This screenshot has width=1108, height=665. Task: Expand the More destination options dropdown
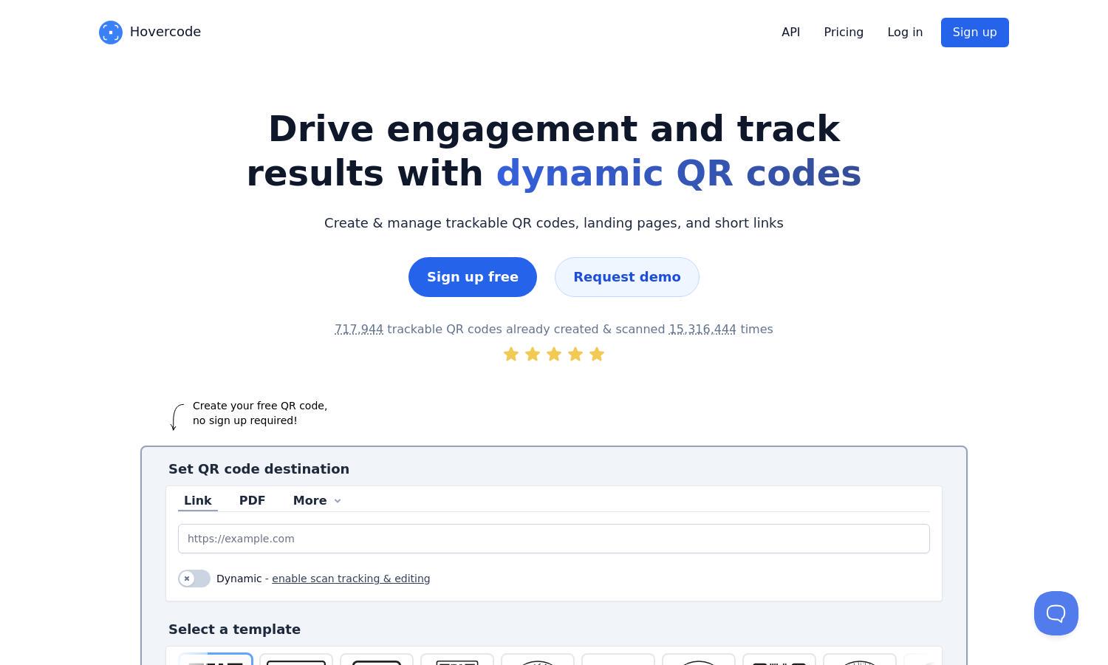click(x=317, y=500)
